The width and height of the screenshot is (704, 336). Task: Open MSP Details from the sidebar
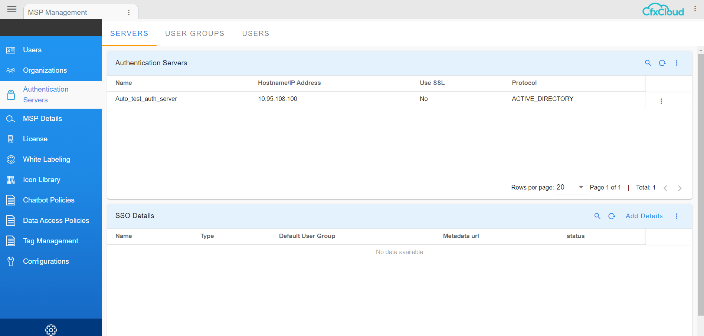point(42,118)
